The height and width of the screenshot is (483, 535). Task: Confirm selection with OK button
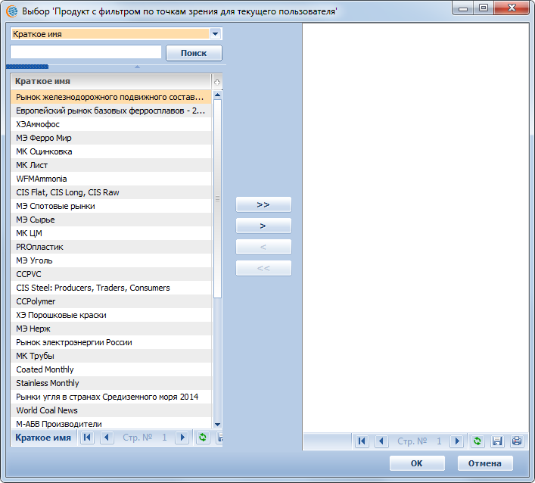point(417,463)
